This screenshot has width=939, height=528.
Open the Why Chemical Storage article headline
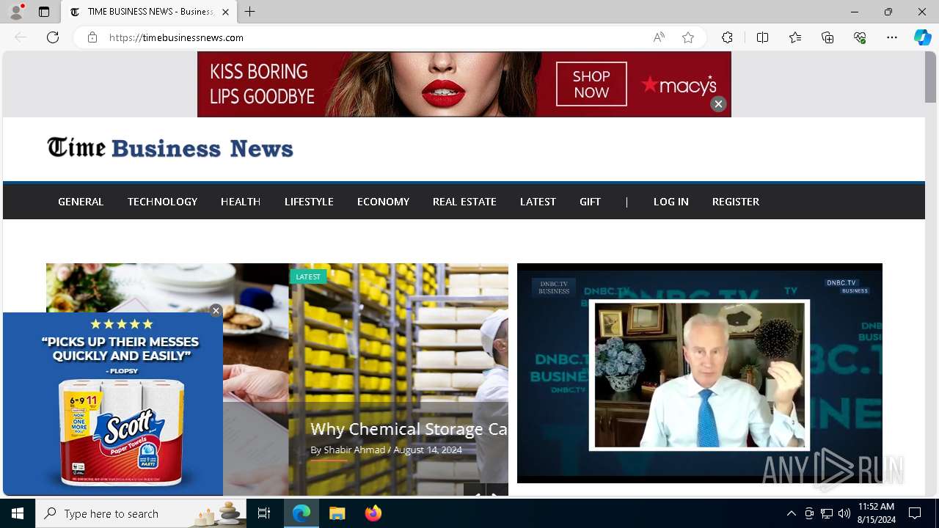pyautogui.click(x=409, y=429)
